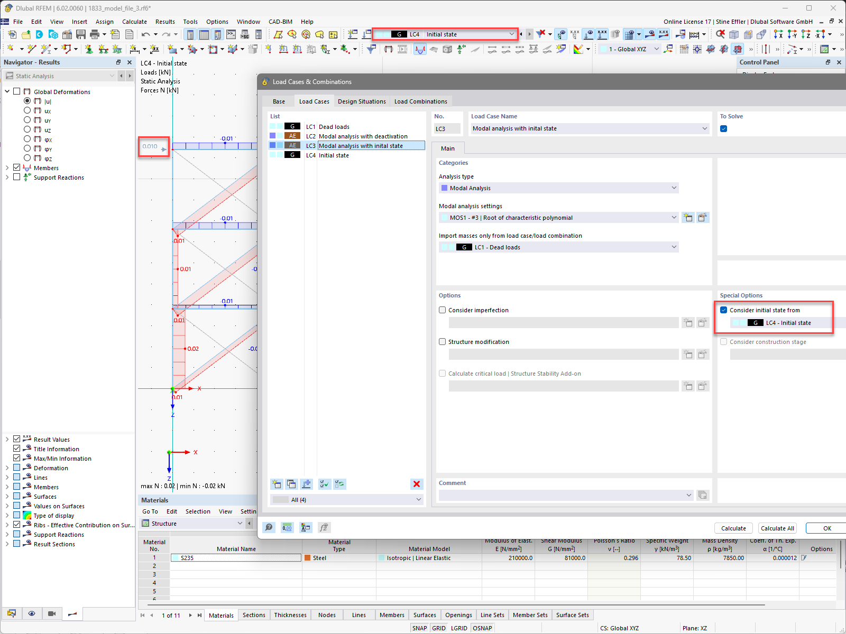The height and width of the screenshot is (634, 846).
Task: Select the camera icon in bottom panel toolbar
Action: pyautogui.click(x=52, y=613)
